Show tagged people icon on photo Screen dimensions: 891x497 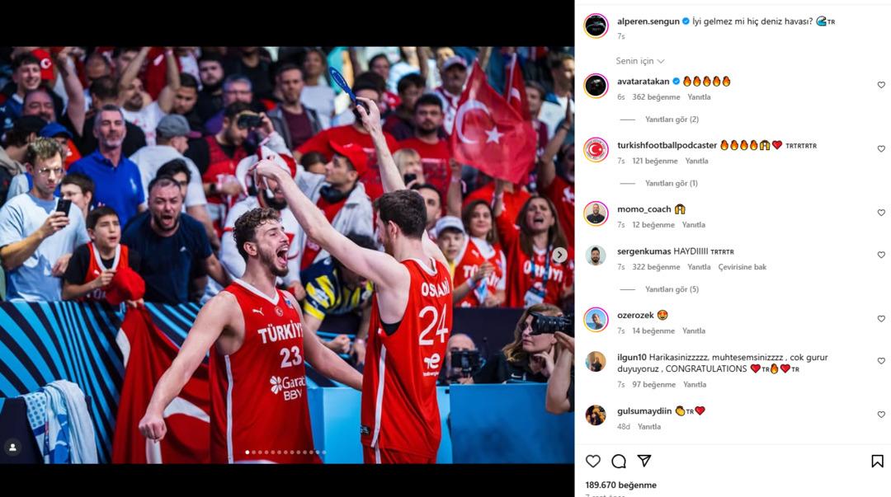coord(12,448)
